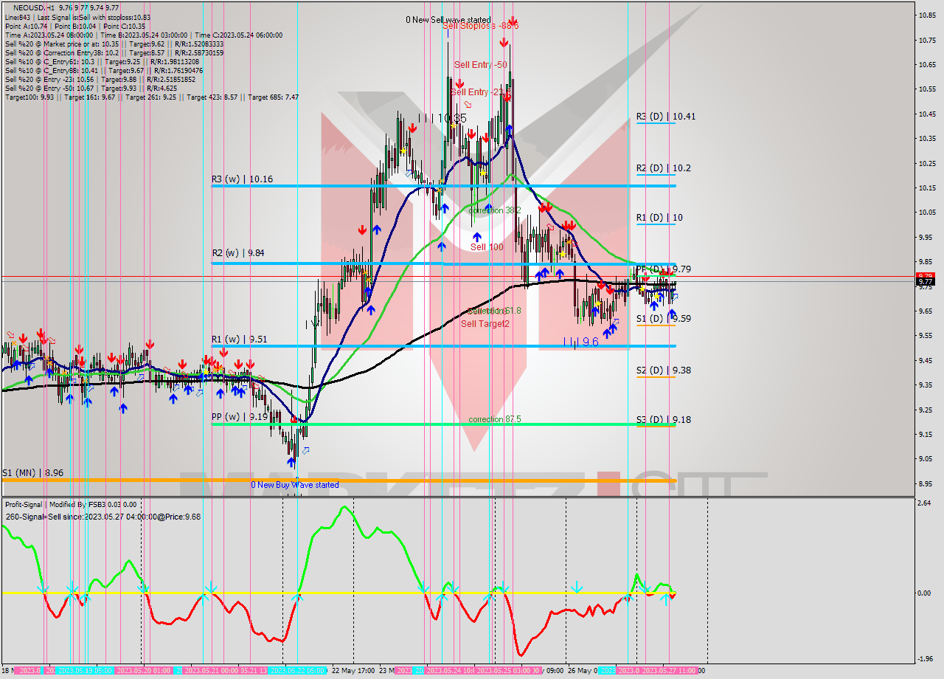Click the '22 May 17:00' time axis label
Viewport: 944px width, 679px height.
pos(353,671)
